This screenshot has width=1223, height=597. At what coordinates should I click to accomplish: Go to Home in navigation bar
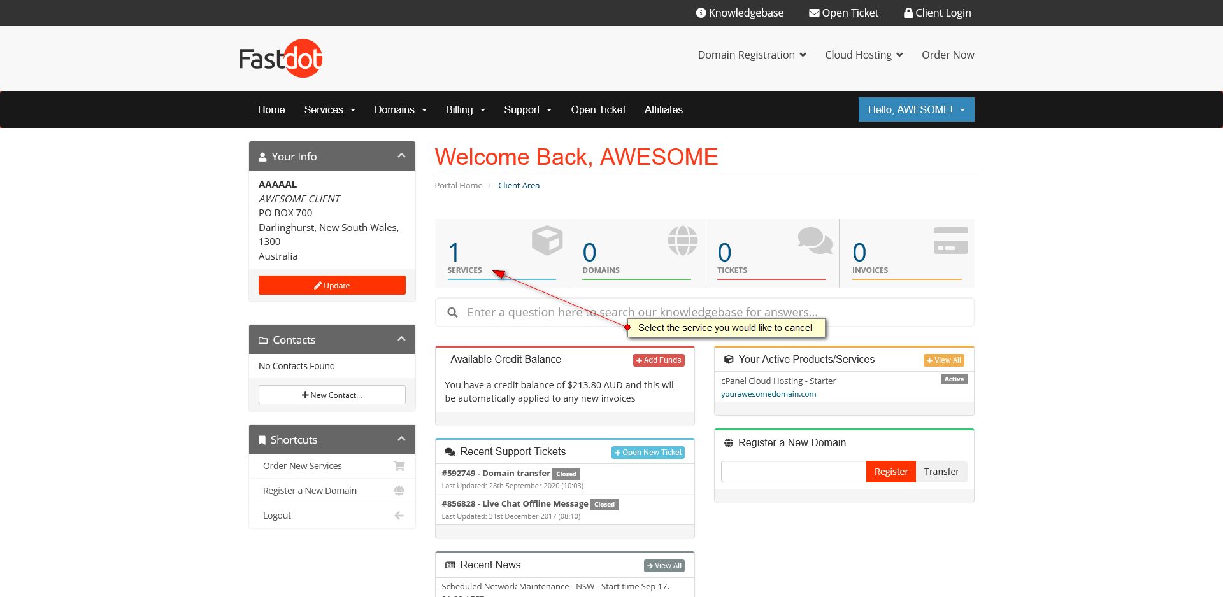coord(271,109)
